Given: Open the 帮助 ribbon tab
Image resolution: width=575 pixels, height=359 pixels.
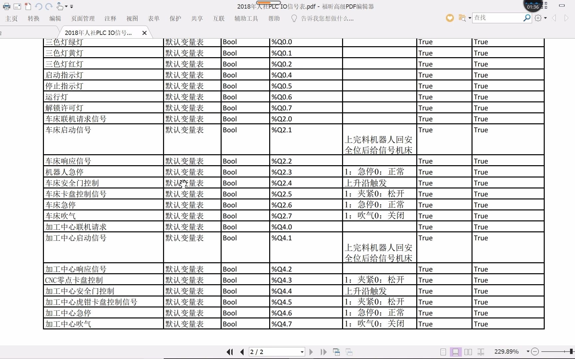Looking at the screenshot, I should (274, 19).
